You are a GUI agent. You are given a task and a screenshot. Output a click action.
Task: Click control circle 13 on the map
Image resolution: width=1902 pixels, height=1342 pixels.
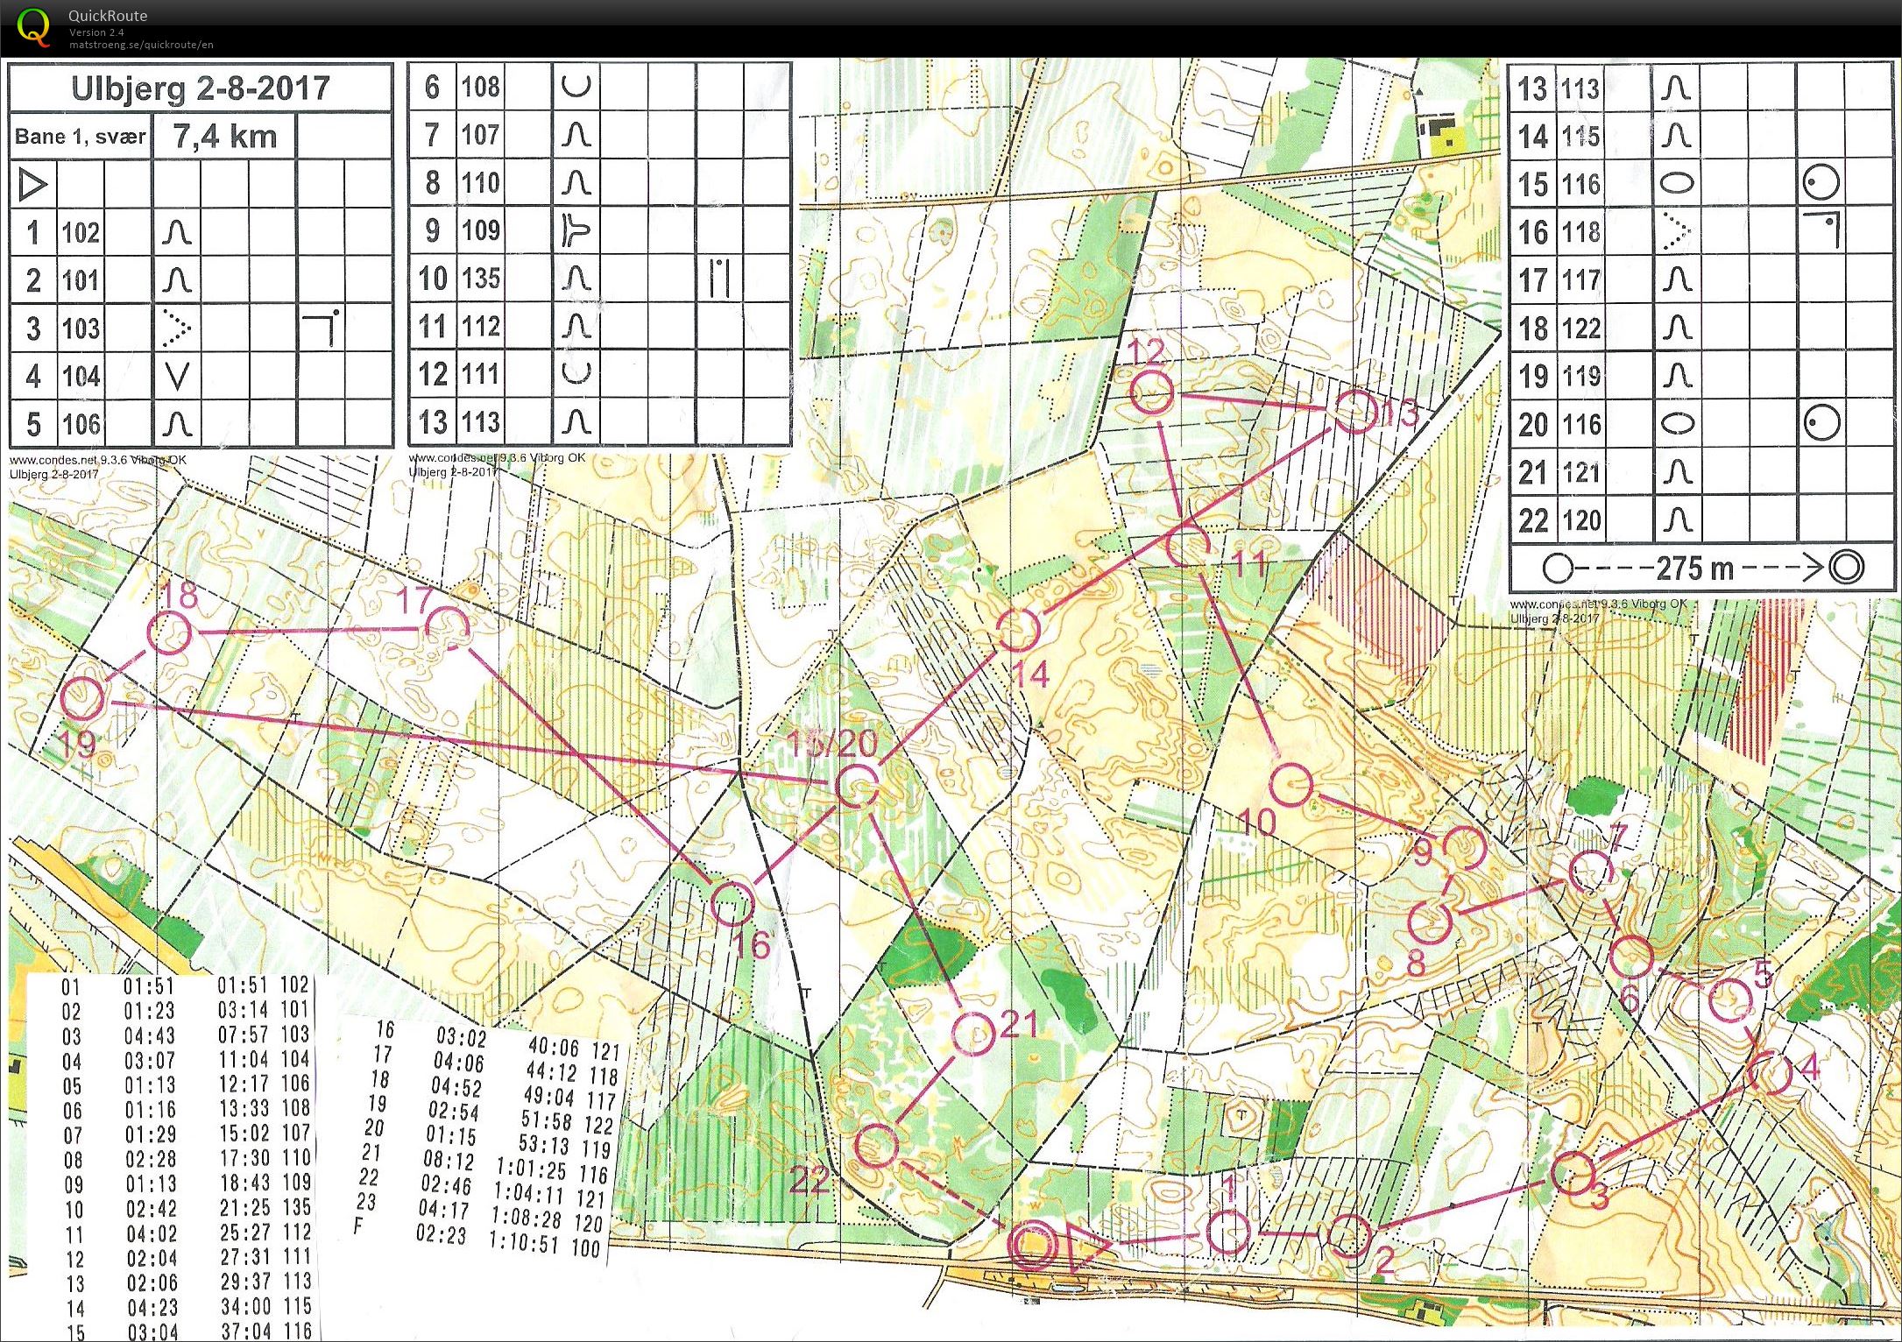tap(1355, 411)
